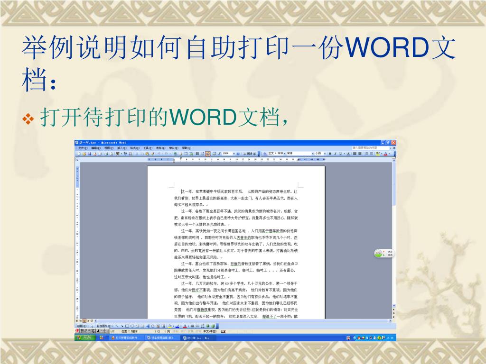Click the Format Painter brush icon
Image resolution: width=486 pixels, height=364 pixels.
coord(153,154)
